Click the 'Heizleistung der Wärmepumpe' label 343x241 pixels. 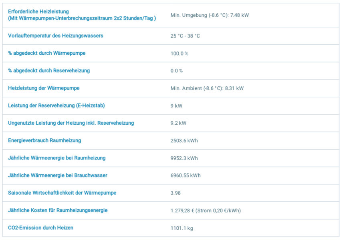point(44,88)
